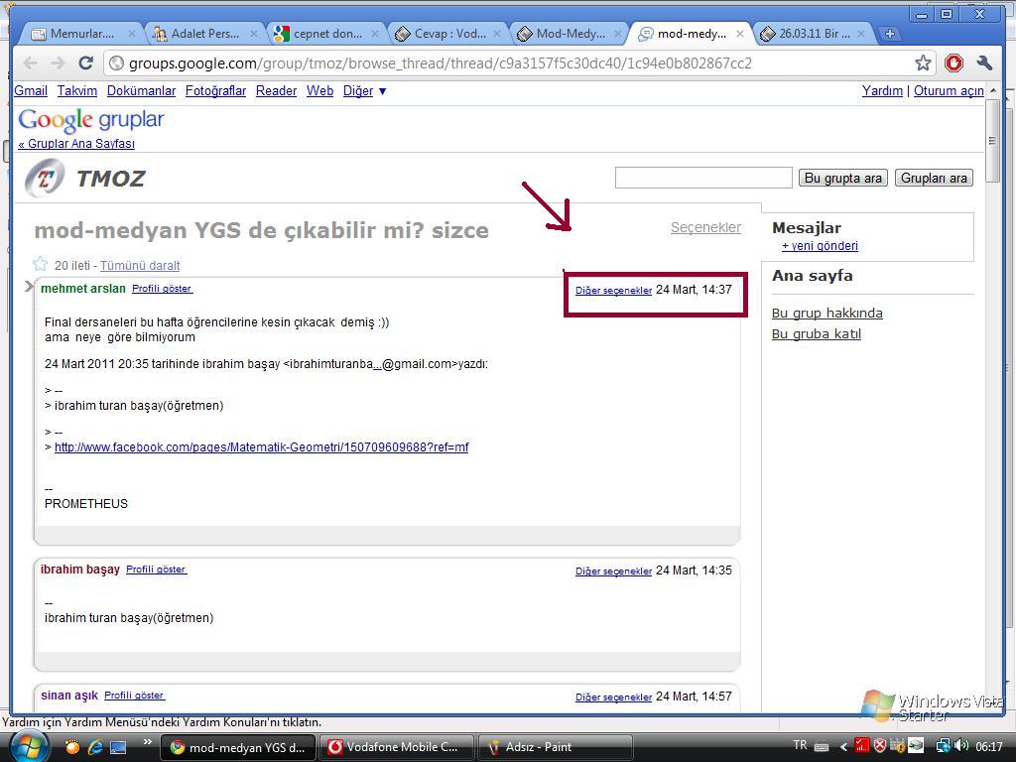This screenshot has width=1016, height=762.
Task: Open Gmail link
Action: coord(31,90)
